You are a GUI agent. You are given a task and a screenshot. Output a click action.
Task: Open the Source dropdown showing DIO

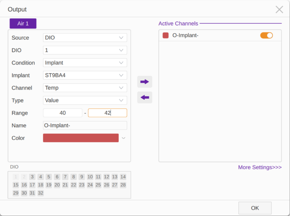(x=85, y=38)
